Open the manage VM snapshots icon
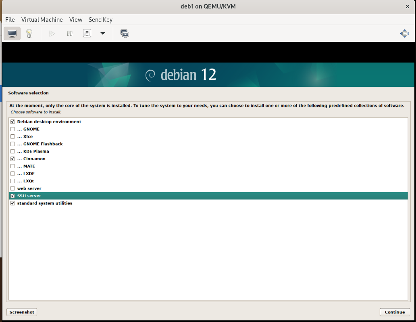416x322 pixels. [125, 33]
